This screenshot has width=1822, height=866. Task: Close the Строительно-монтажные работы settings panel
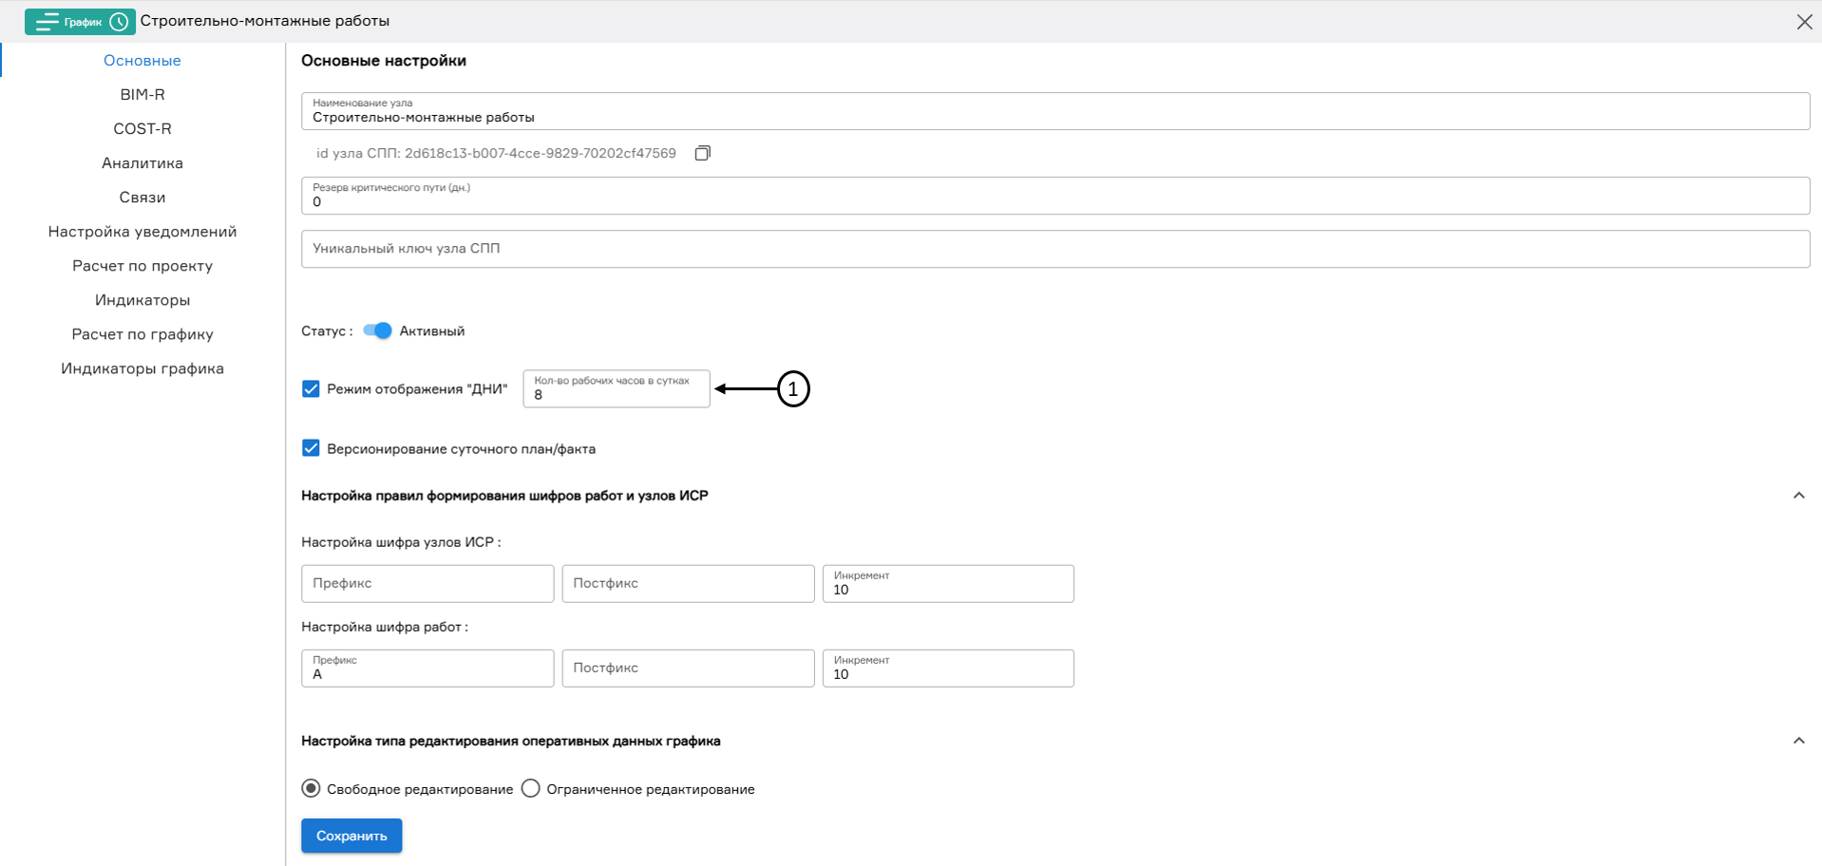[x=1804, y=21]
